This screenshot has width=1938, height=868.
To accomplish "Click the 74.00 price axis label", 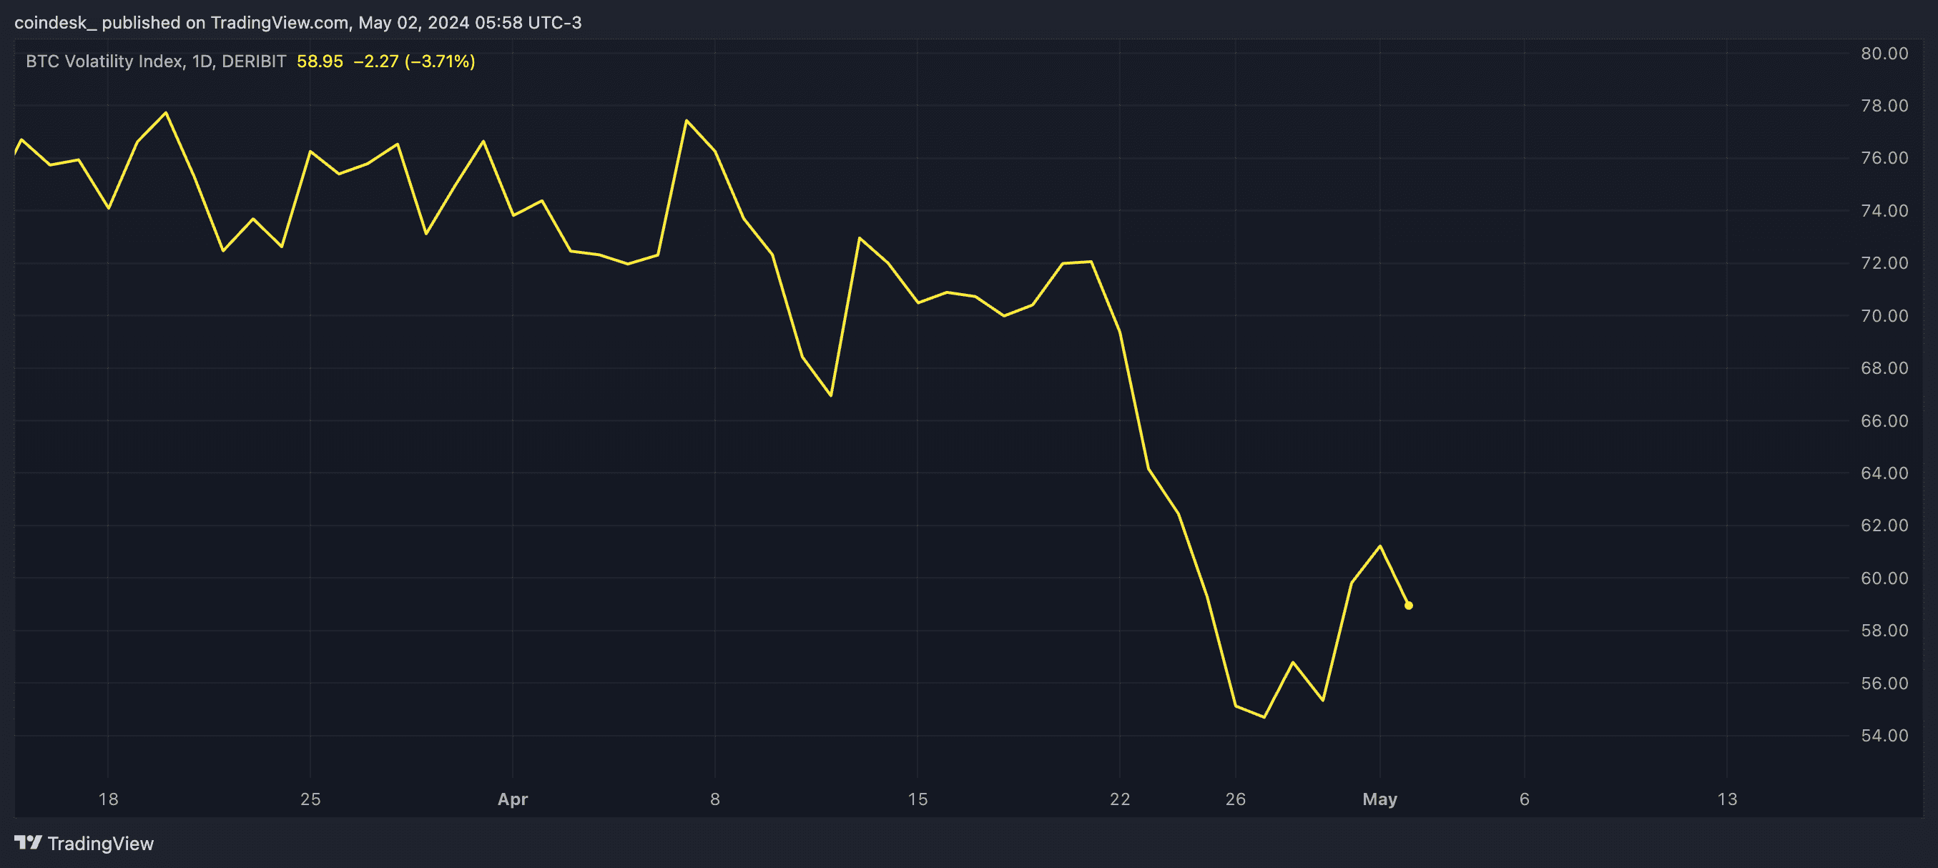I will [x=1884, y=211].
